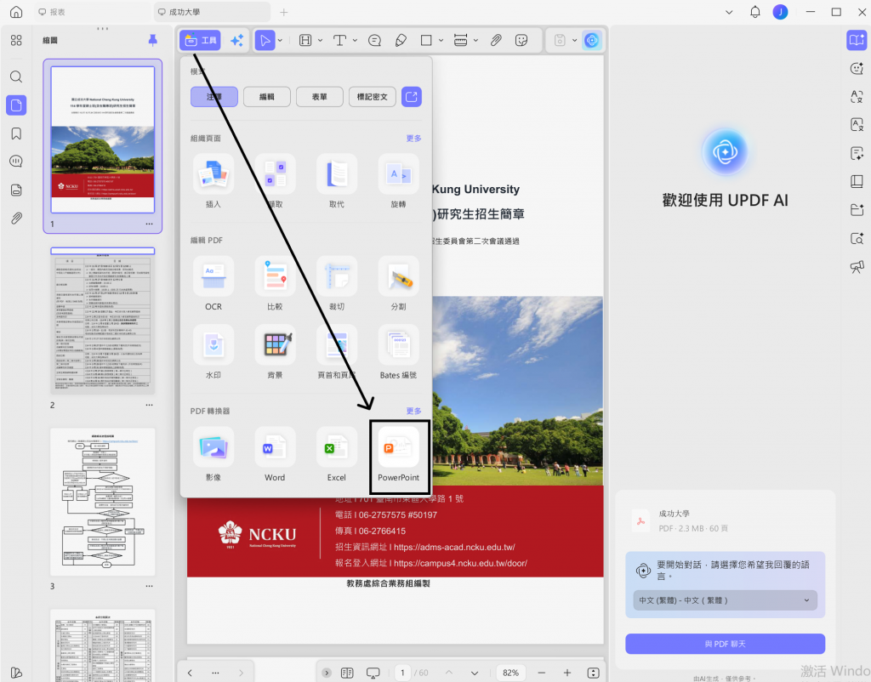Viewport: 871px width, 682px height.
Task: Switch to the 报表 document tab
Action: 92,12
